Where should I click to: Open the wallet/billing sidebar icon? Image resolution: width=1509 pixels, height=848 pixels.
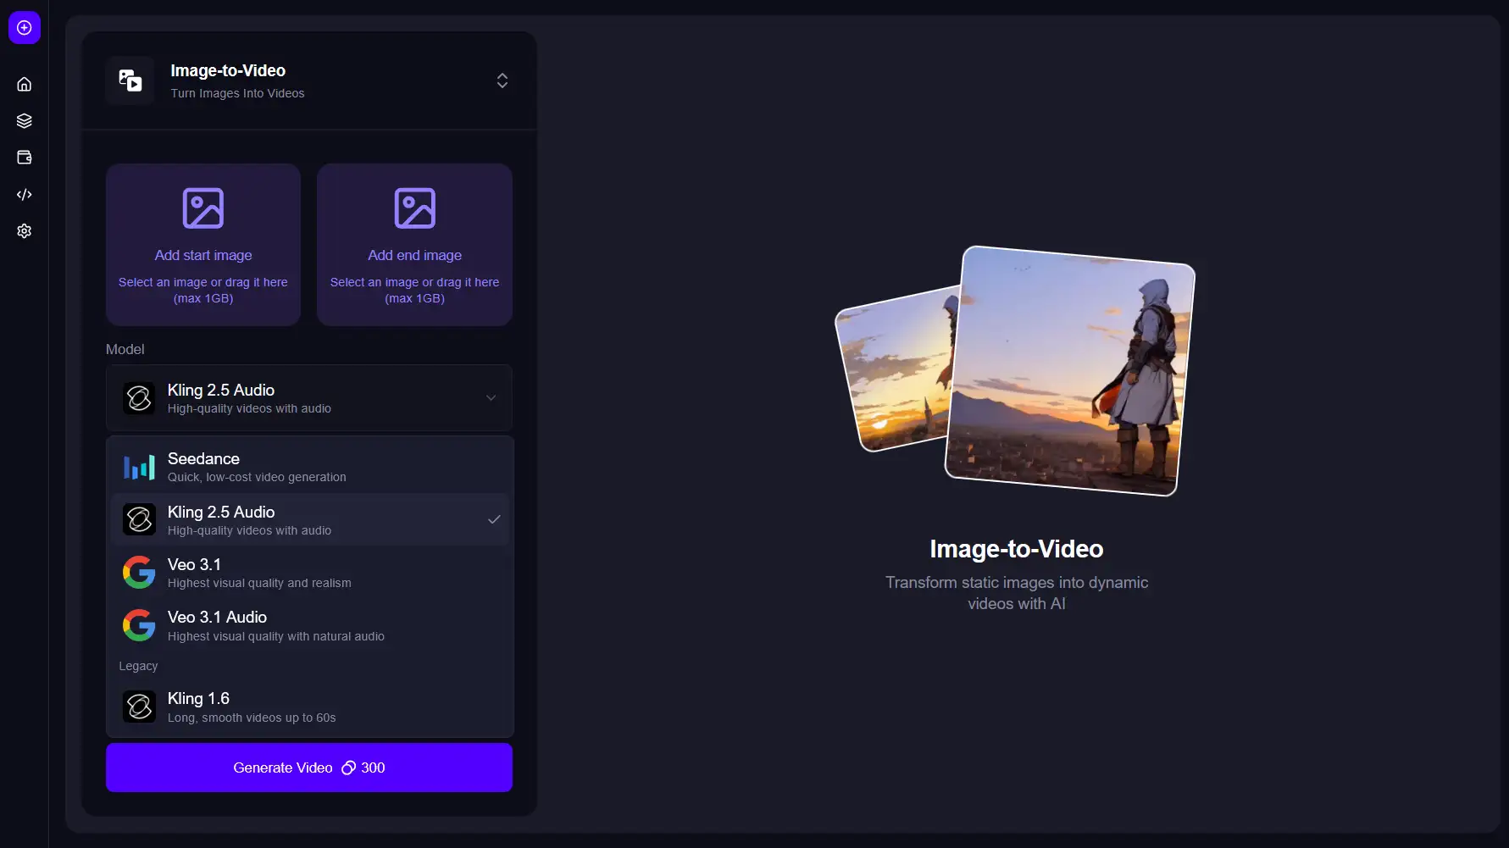click(24, 158)
